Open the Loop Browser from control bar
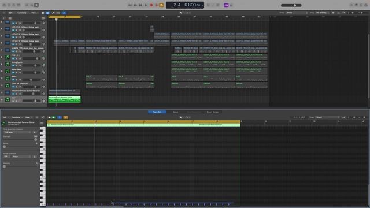Viewport: 370px width, 208px height. pyautogui.click(x=361, y=5)
